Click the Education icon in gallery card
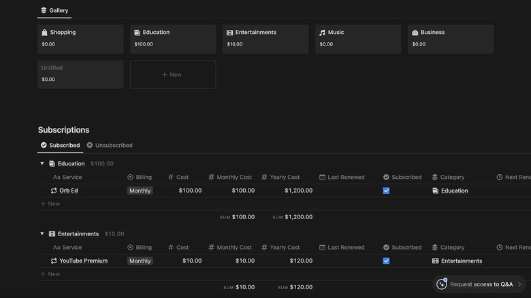 pyautogui.click(x=137, y=33)
